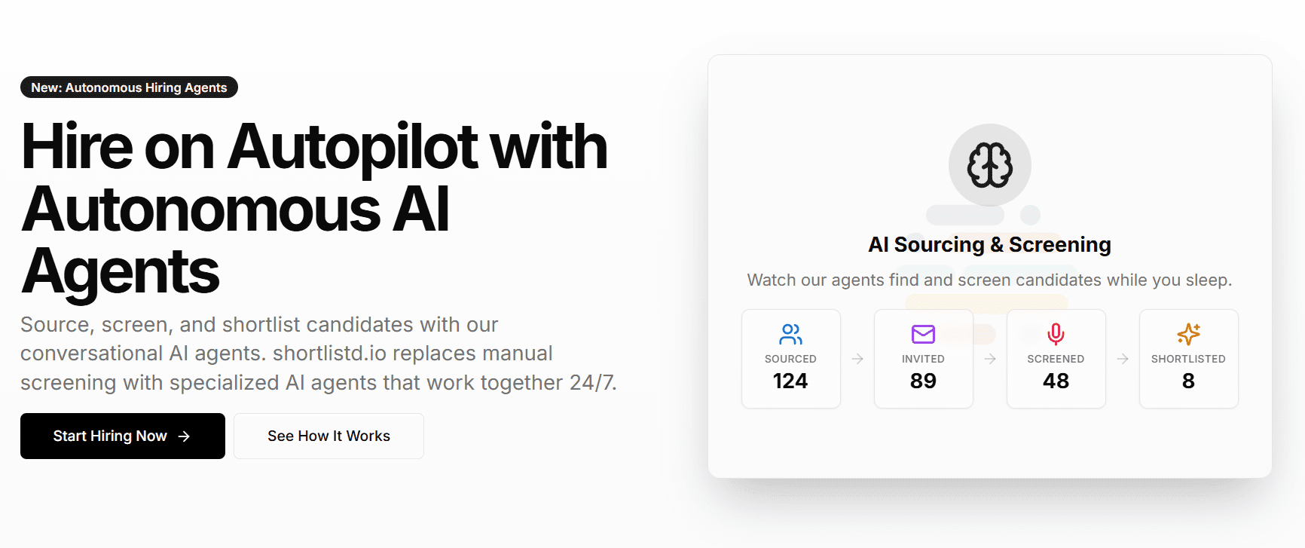This screenshot has height=548, width=1305.
Task: Click the Screened 48 stat card
Action: 1056,359
